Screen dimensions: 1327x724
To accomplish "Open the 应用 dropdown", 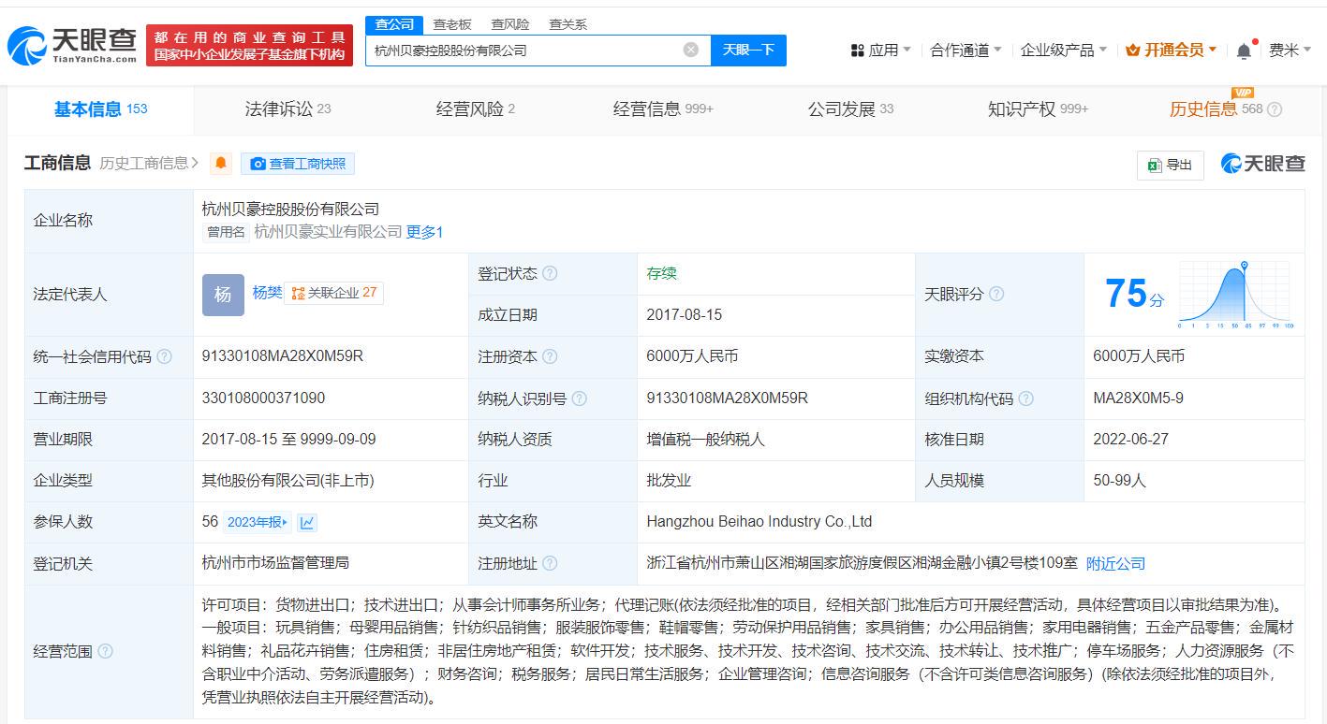I will click(x=881, y=51).
